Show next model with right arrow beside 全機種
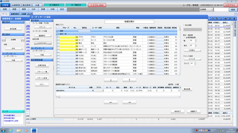The image size is (238, 133). [23, 40]
